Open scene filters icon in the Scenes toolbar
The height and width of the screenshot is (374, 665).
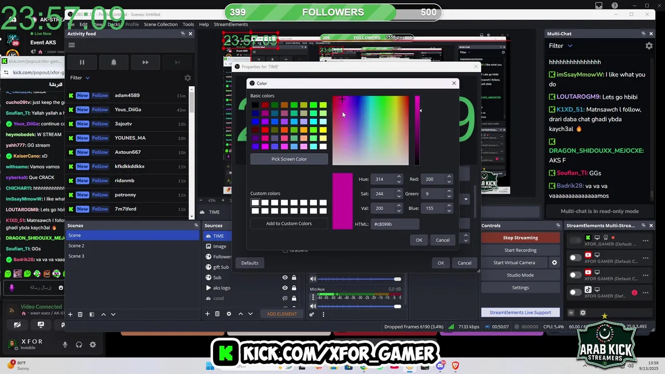pos(91,314)
